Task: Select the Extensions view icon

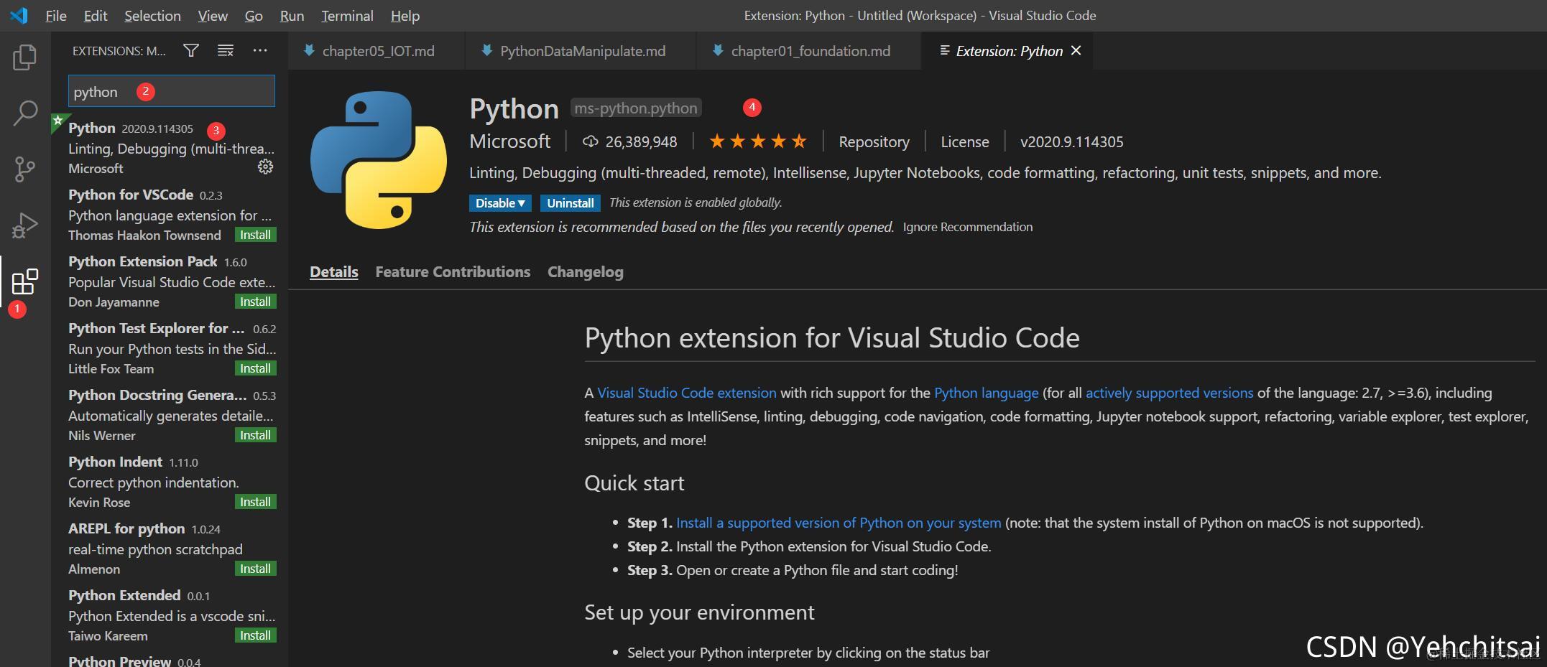Action: [25, 282]
